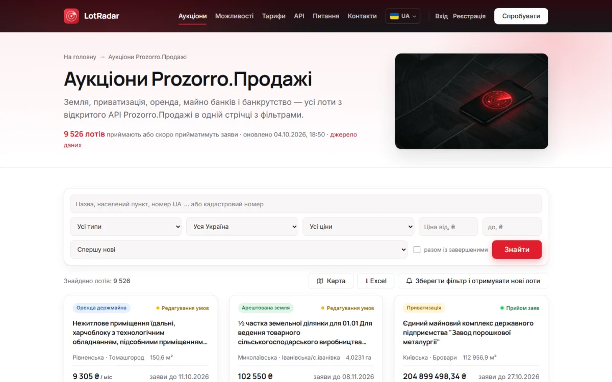The height and width of the screenshot is (382, 612).
Task: Click the red Знайти search button
Action: click(x=517, y=250)
